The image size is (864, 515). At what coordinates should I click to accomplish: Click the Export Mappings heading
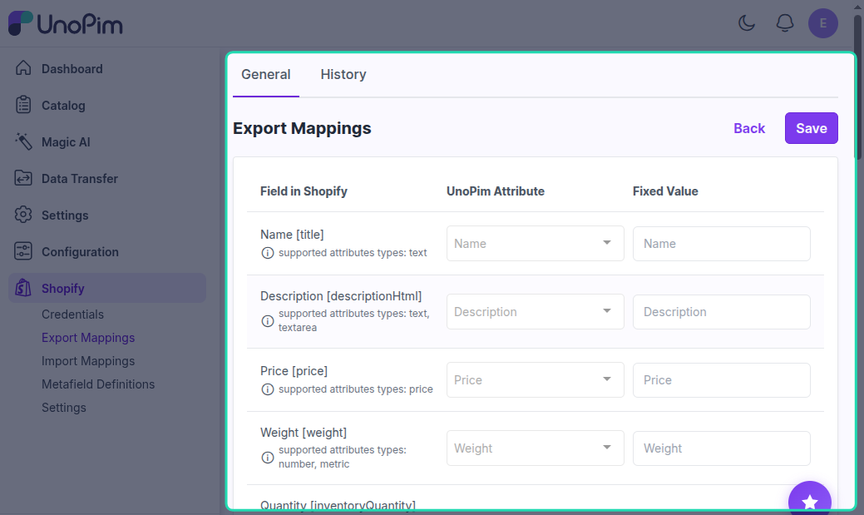tap(302, 128)
